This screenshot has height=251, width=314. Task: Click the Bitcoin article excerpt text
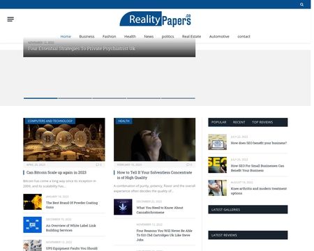59,183
